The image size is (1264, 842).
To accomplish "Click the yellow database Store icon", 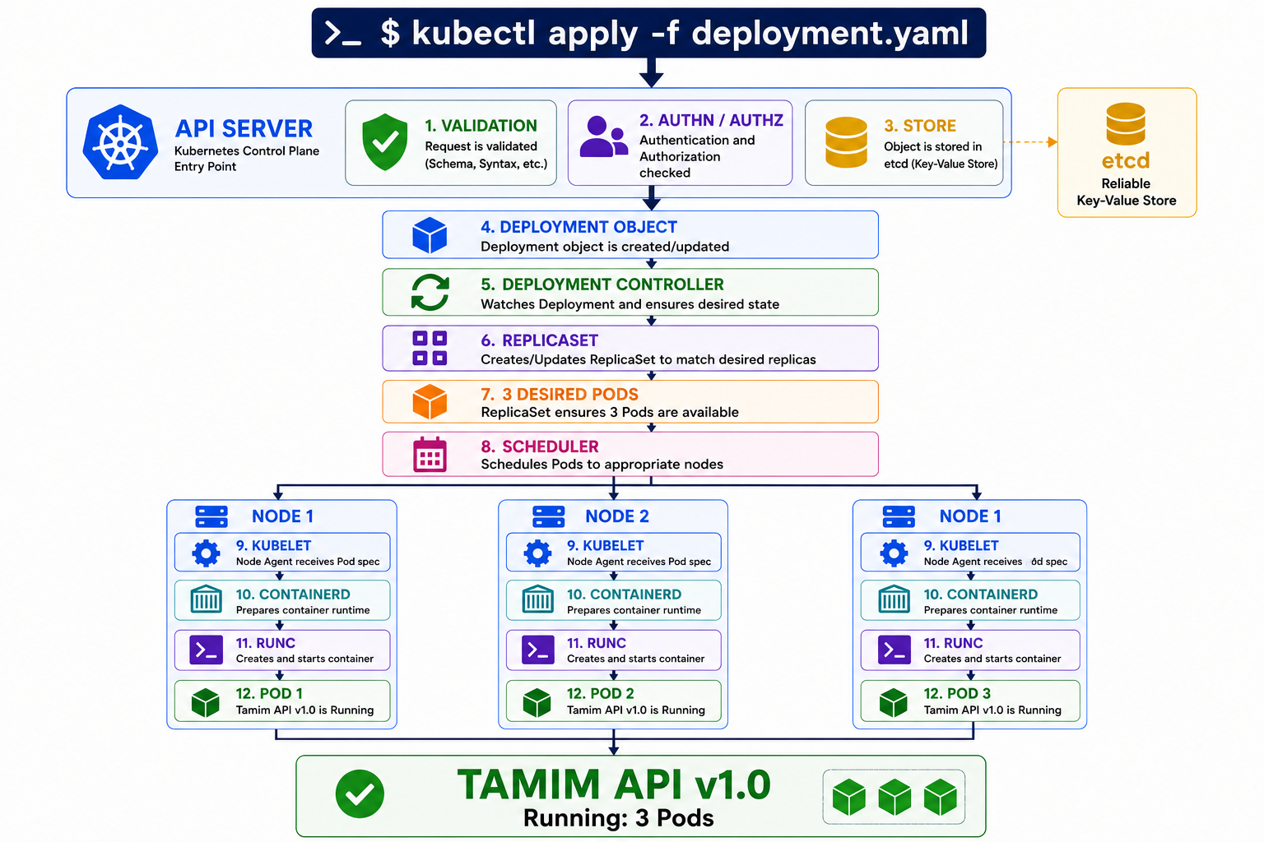I will pos(846,142).
